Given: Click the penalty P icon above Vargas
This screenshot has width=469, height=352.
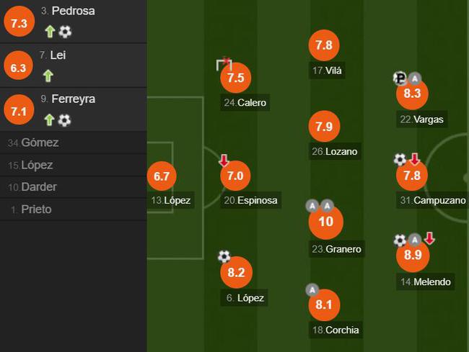Looking at the screenshot, I should click(x=400, y=78).
